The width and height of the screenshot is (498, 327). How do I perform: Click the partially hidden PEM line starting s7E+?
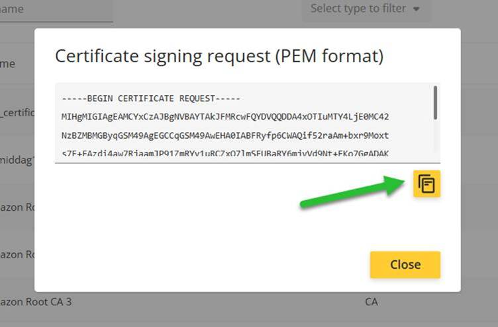coord(225,154)
